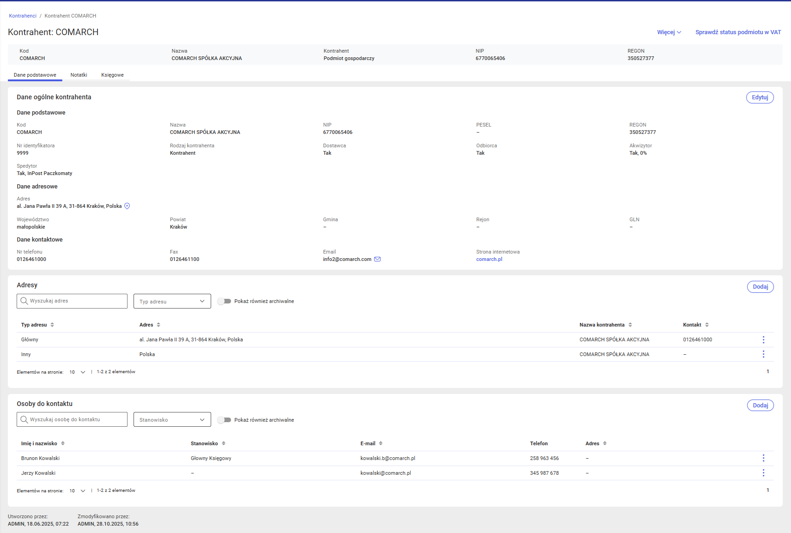
Task: Open three-dot menu for Główny address row
Action: (x=763, y=340)
